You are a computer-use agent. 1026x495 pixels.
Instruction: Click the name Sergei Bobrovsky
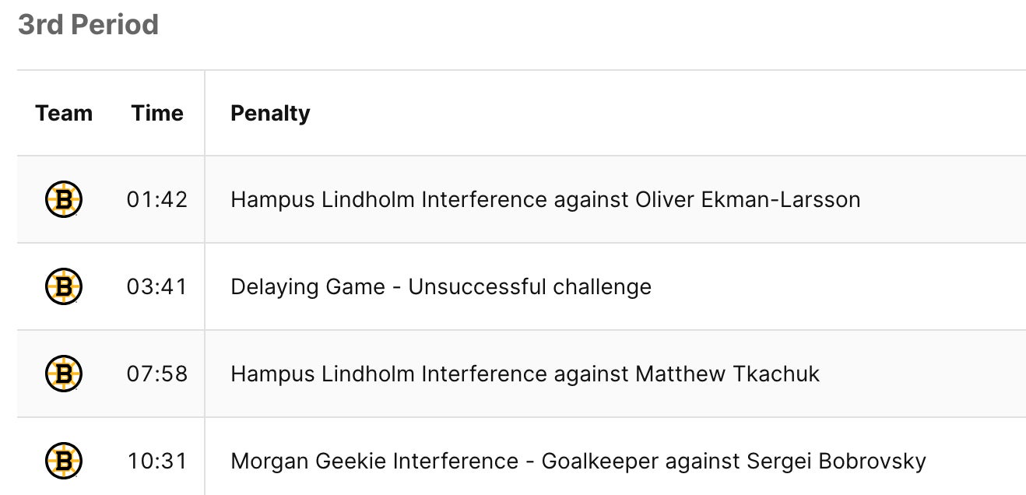tap(836, 461)
